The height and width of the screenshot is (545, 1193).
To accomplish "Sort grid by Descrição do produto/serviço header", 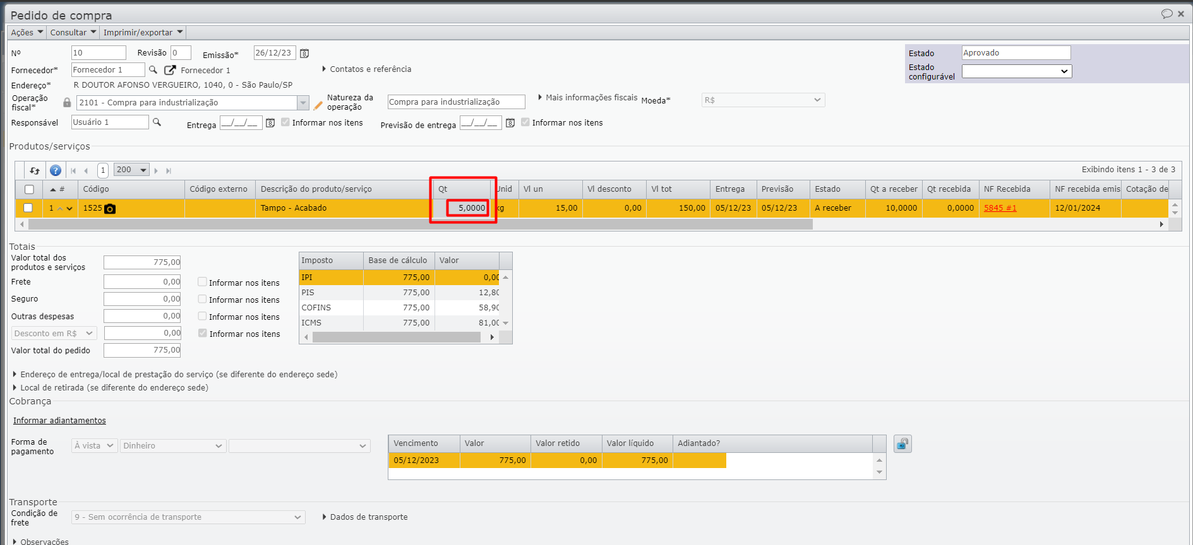I will point(344,189).
